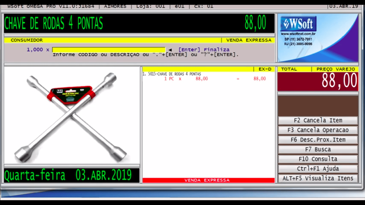Open Ctrl+F1 Ajuda help button

coord(318,168)
